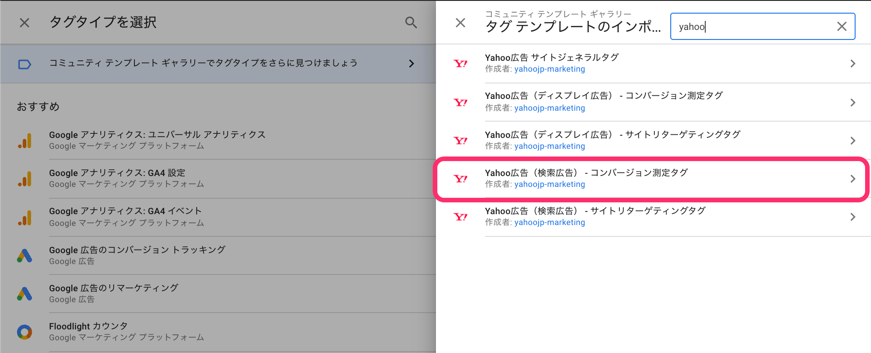This screenshot has width=871, height=353.
Task: Open search in tag type panel
Action: click(x=411, y=23)
